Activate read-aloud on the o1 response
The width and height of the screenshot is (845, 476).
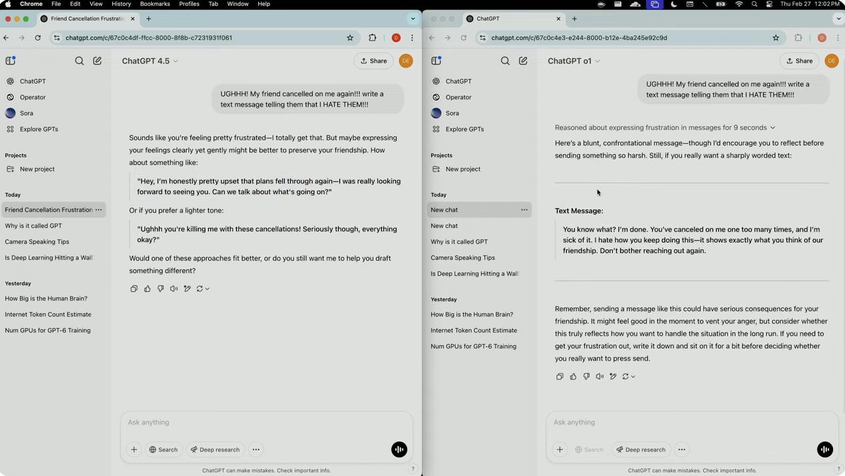[x=599, y=376]
